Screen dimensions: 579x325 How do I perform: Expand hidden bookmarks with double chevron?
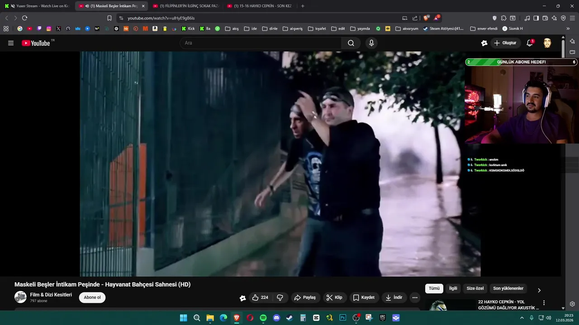568,28
